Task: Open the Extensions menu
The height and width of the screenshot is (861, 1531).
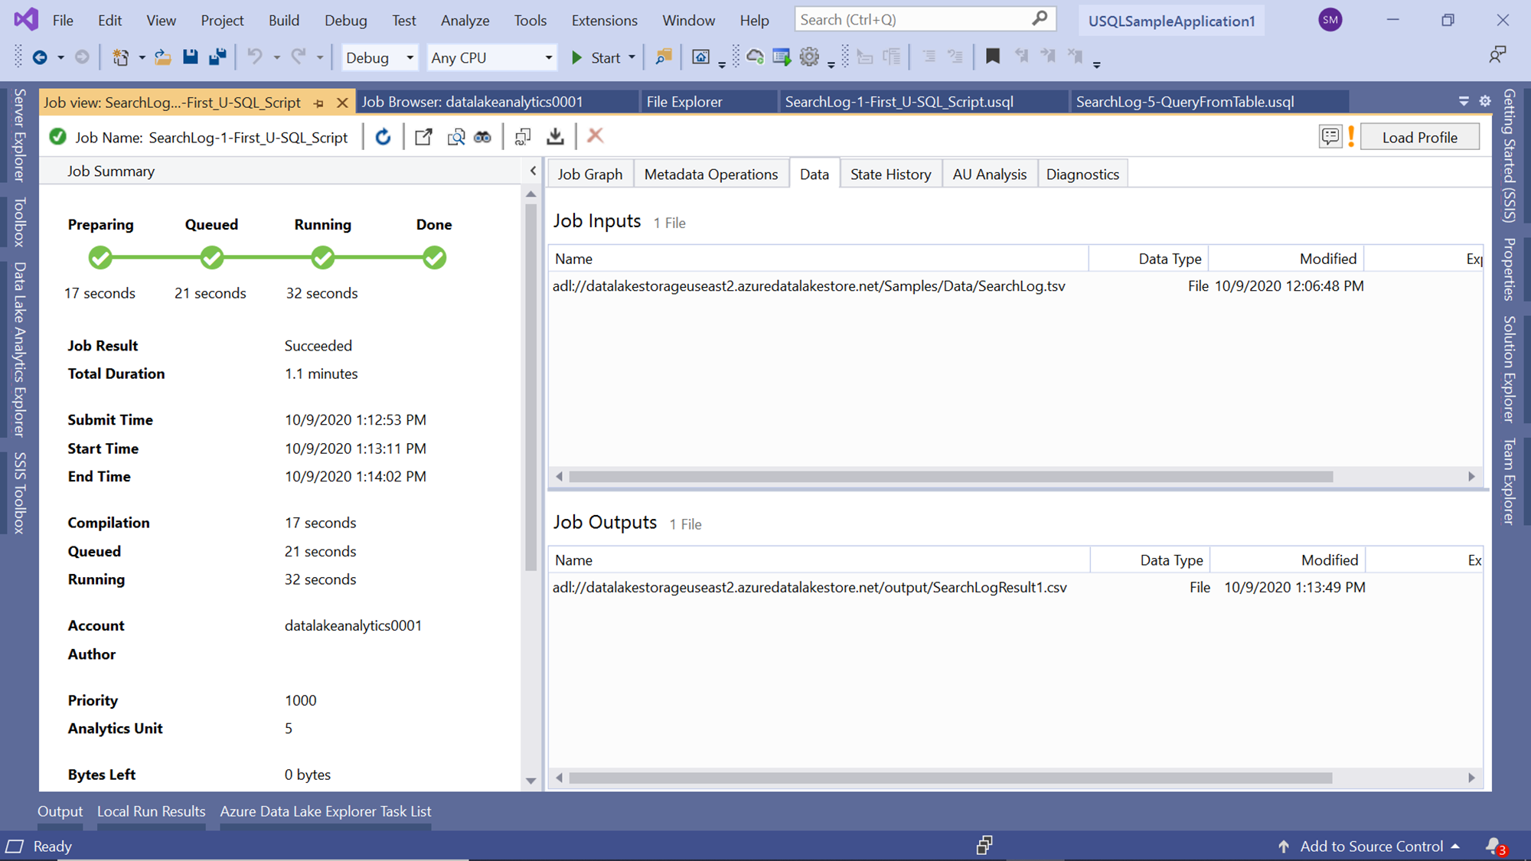Action: 604,21
